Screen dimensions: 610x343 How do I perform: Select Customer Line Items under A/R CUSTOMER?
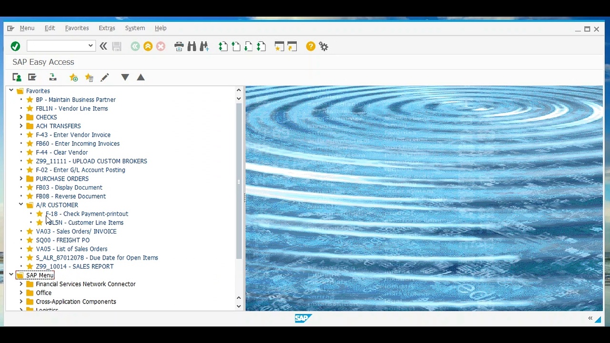coord(84,222)
